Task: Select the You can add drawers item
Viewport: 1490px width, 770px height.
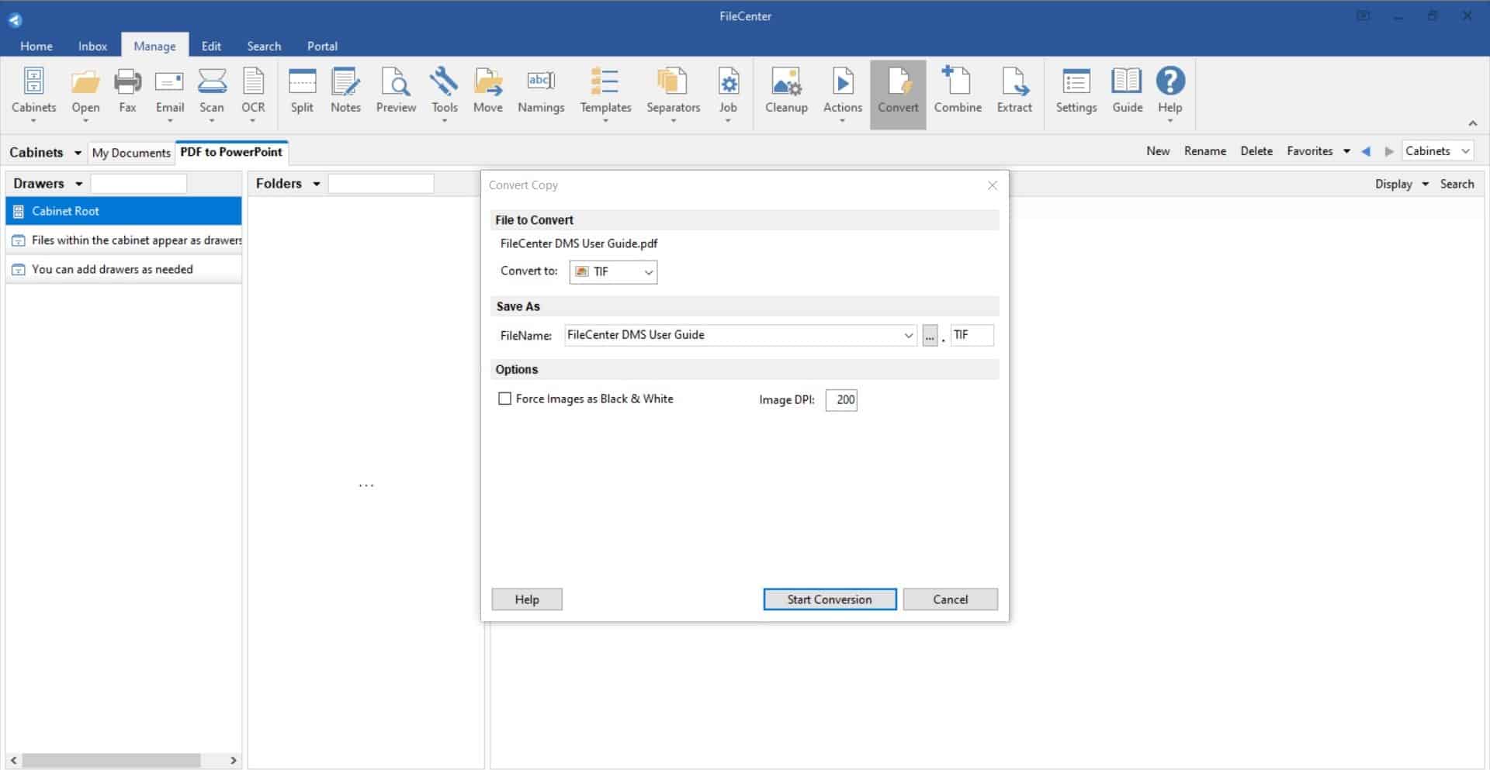Action: 123,269
